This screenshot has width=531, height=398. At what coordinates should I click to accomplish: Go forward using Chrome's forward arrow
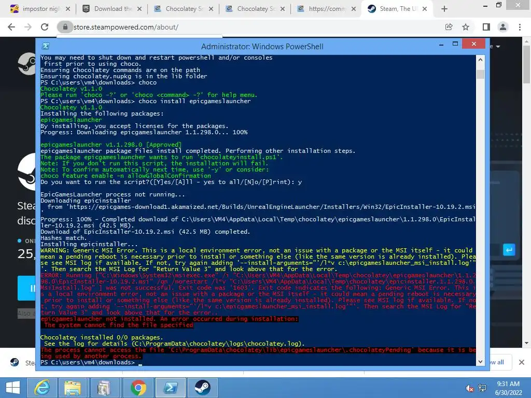[x=28, y=27]
